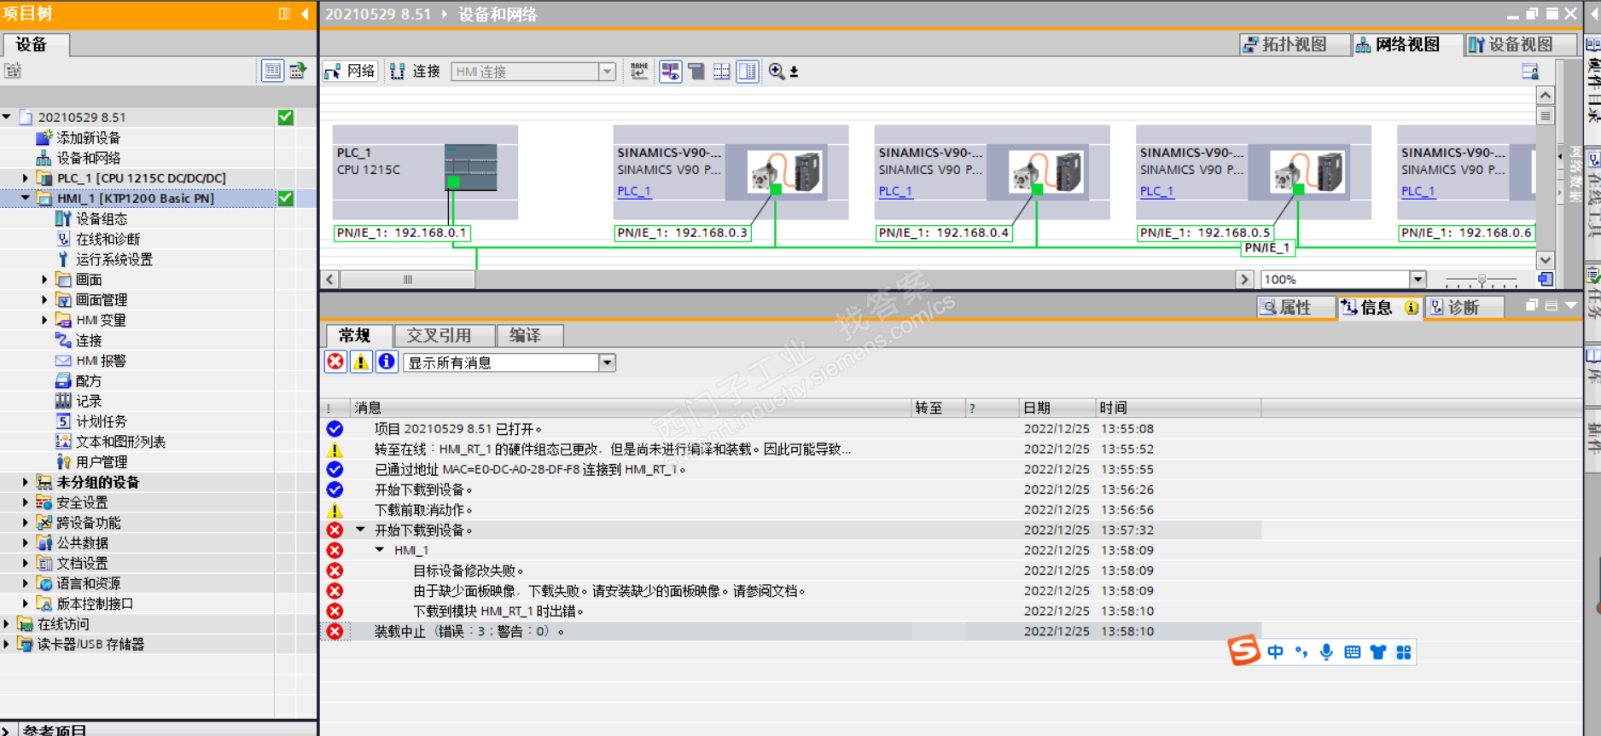Toggle the yellow warning messages filter
Viewport: 1601px width, 736px height.
point(361,362)
